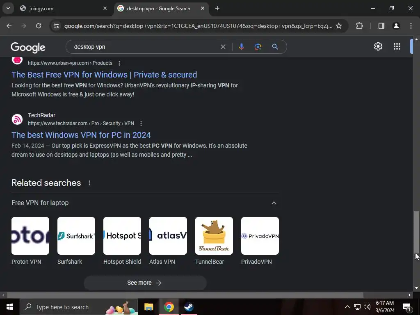This screenshot has width=420, height=315.
Task: Open the tab search dropdown arrow
Action: (x=8, y=8)
